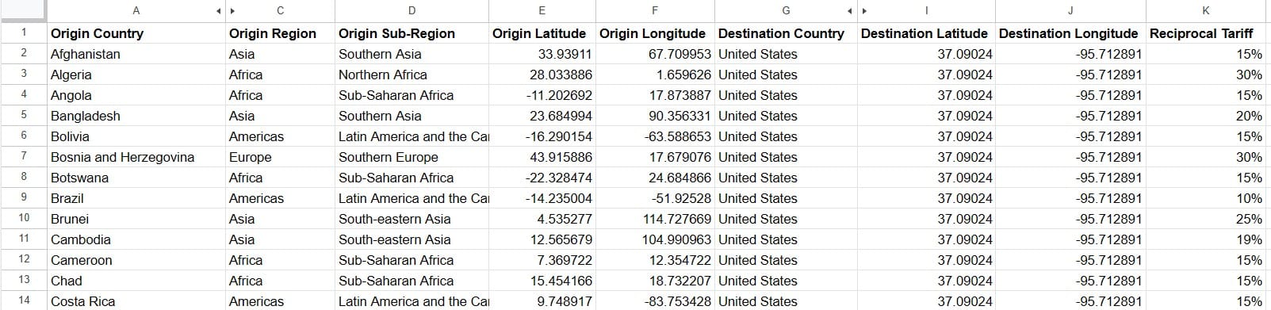Click the Origin Country header cell
Image resolution: width=1271 pixels, height=310 pixels.
(136, 33)
